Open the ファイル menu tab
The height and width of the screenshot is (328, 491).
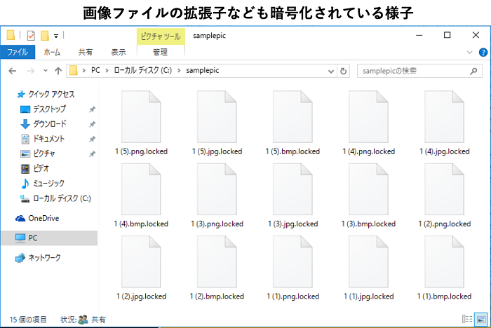(17, 52)
